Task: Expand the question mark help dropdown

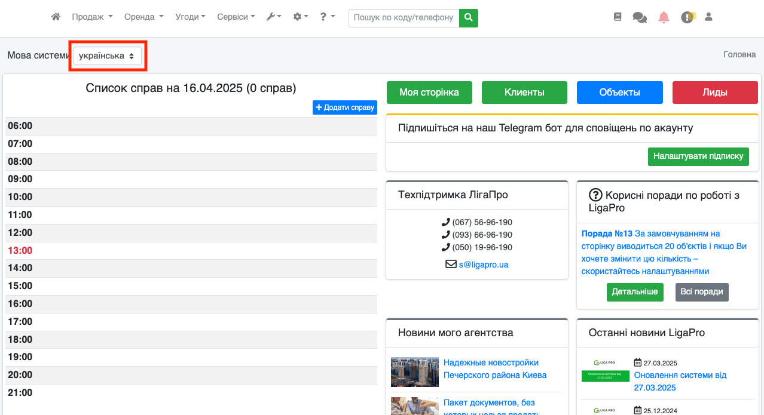Action: [x=327, y=17]
